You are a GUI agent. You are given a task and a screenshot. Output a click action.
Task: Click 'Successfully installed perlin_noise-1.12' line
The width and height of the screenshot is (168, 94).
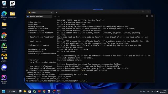47,79
